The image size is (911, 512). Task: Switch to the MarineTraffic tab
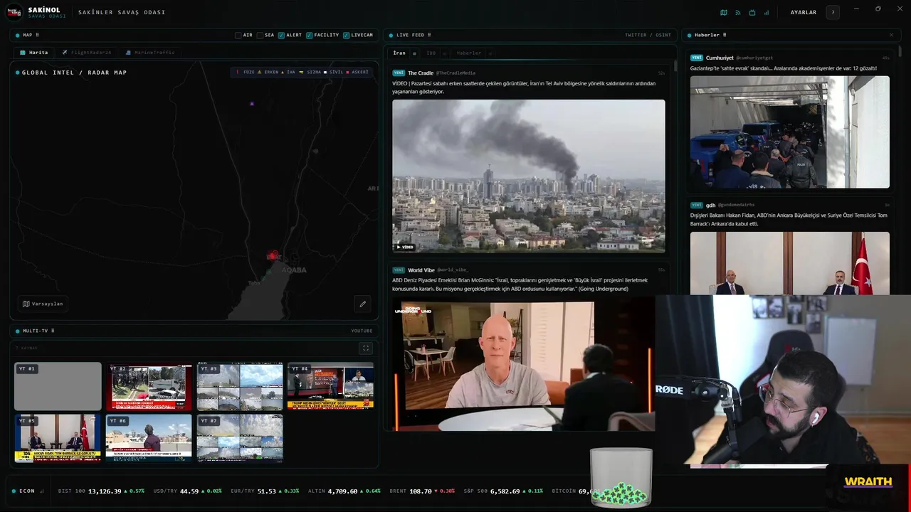coord(149,53)
